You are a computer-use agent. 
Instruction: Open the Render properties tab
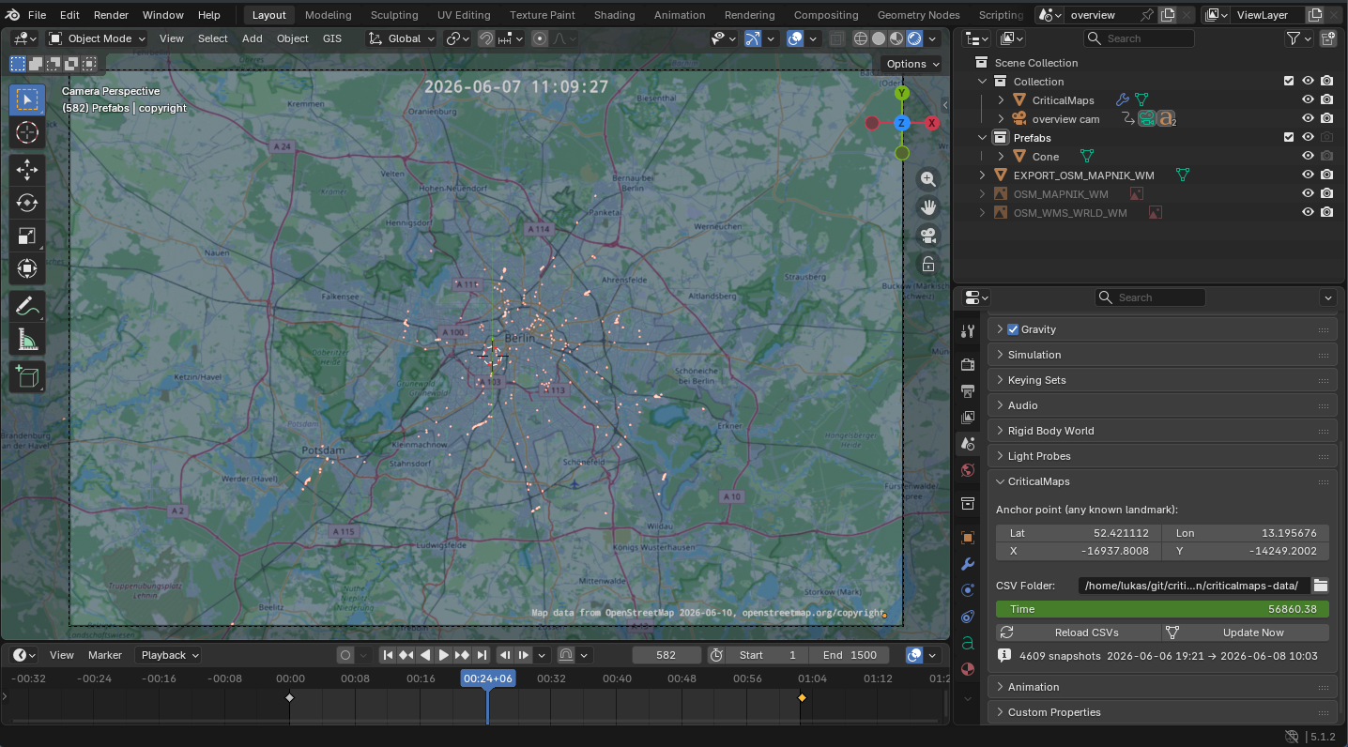(968, 364)
